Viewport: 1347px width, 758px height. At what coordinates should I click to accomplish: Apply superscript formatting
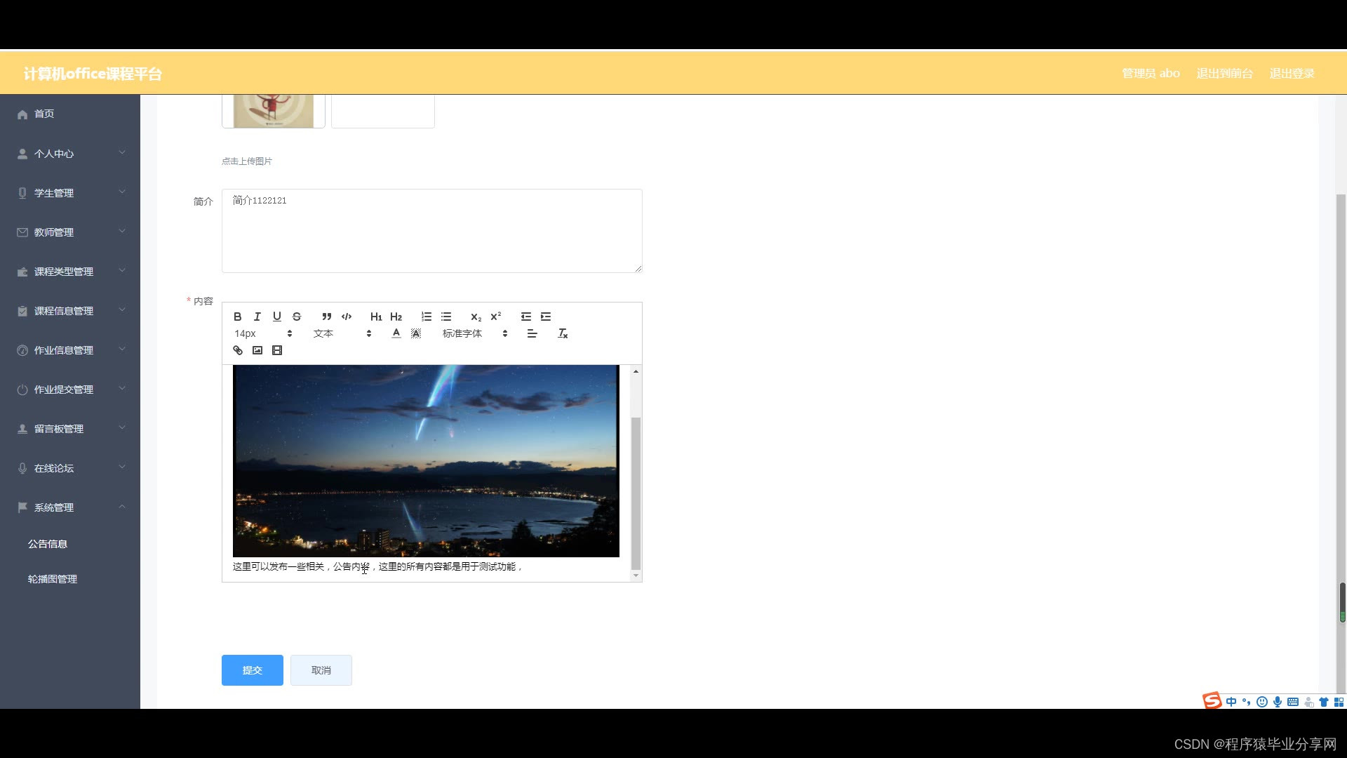[x=495, y=317]
